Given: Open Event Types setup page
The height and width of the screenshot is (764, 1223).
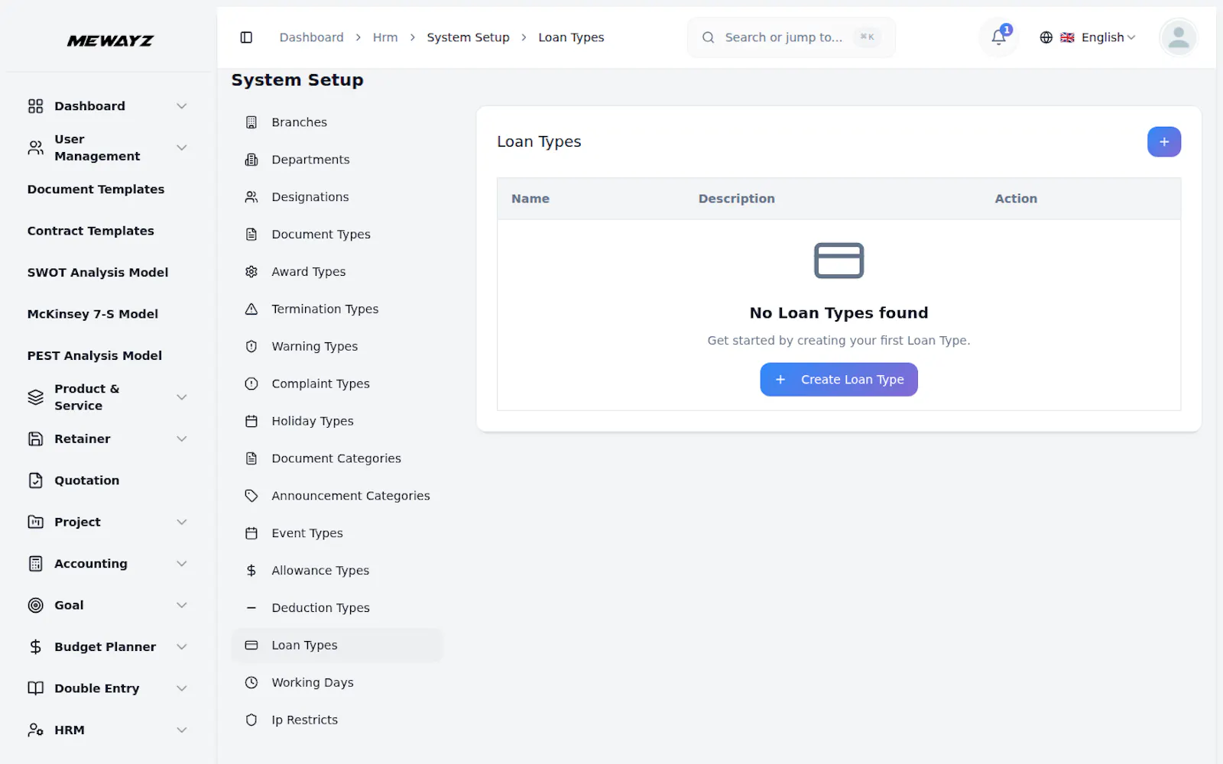Looking at the screenshot, I should click(336, 533).
